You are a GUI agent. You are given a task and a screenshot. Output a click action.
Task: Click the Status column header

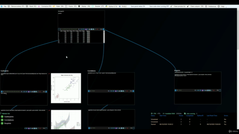[x=153, y=116]
